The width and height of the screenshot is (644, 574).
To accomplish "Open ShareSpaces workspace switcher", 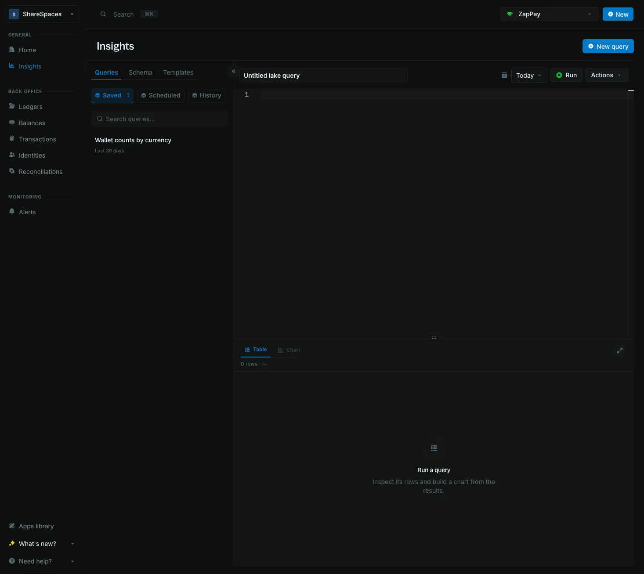I will 42,14.
